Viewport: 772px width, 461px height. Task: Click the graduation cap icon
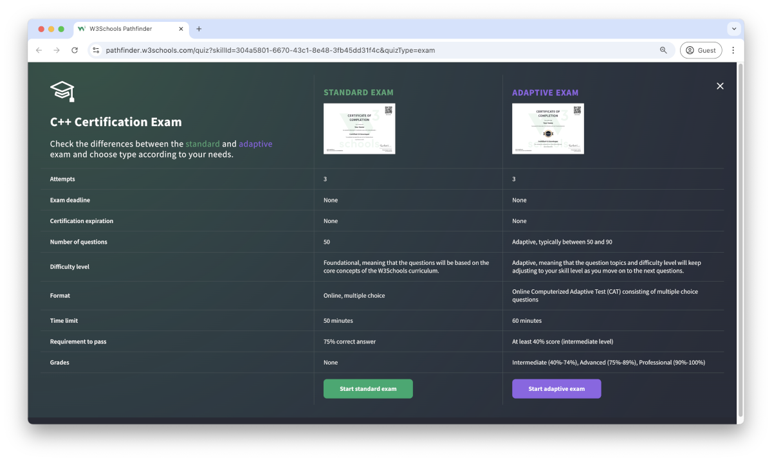tap(62, 91)
